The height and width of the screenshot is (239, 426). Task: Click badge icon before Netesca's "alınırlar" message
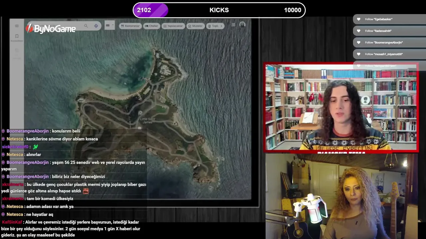pos(3,155)
